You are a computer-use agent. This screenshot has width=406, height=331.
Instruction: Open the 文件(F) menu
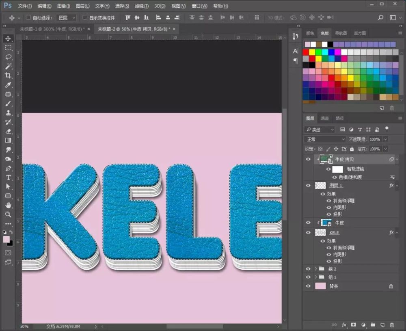click(x=25, y=6)
